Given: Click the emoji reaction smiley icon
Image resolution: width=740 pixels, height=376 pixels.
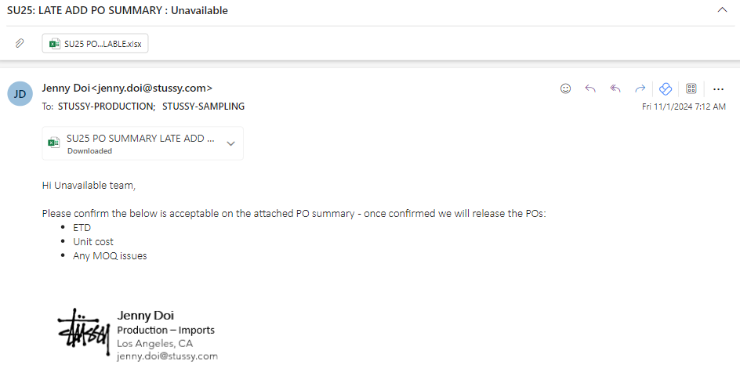Looking at the screenshot, I should [x=565, y=89].
